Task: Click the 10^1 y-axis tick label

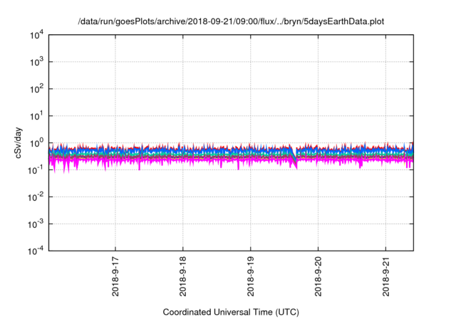Action: pyautogui.click(x=36, y=116)
